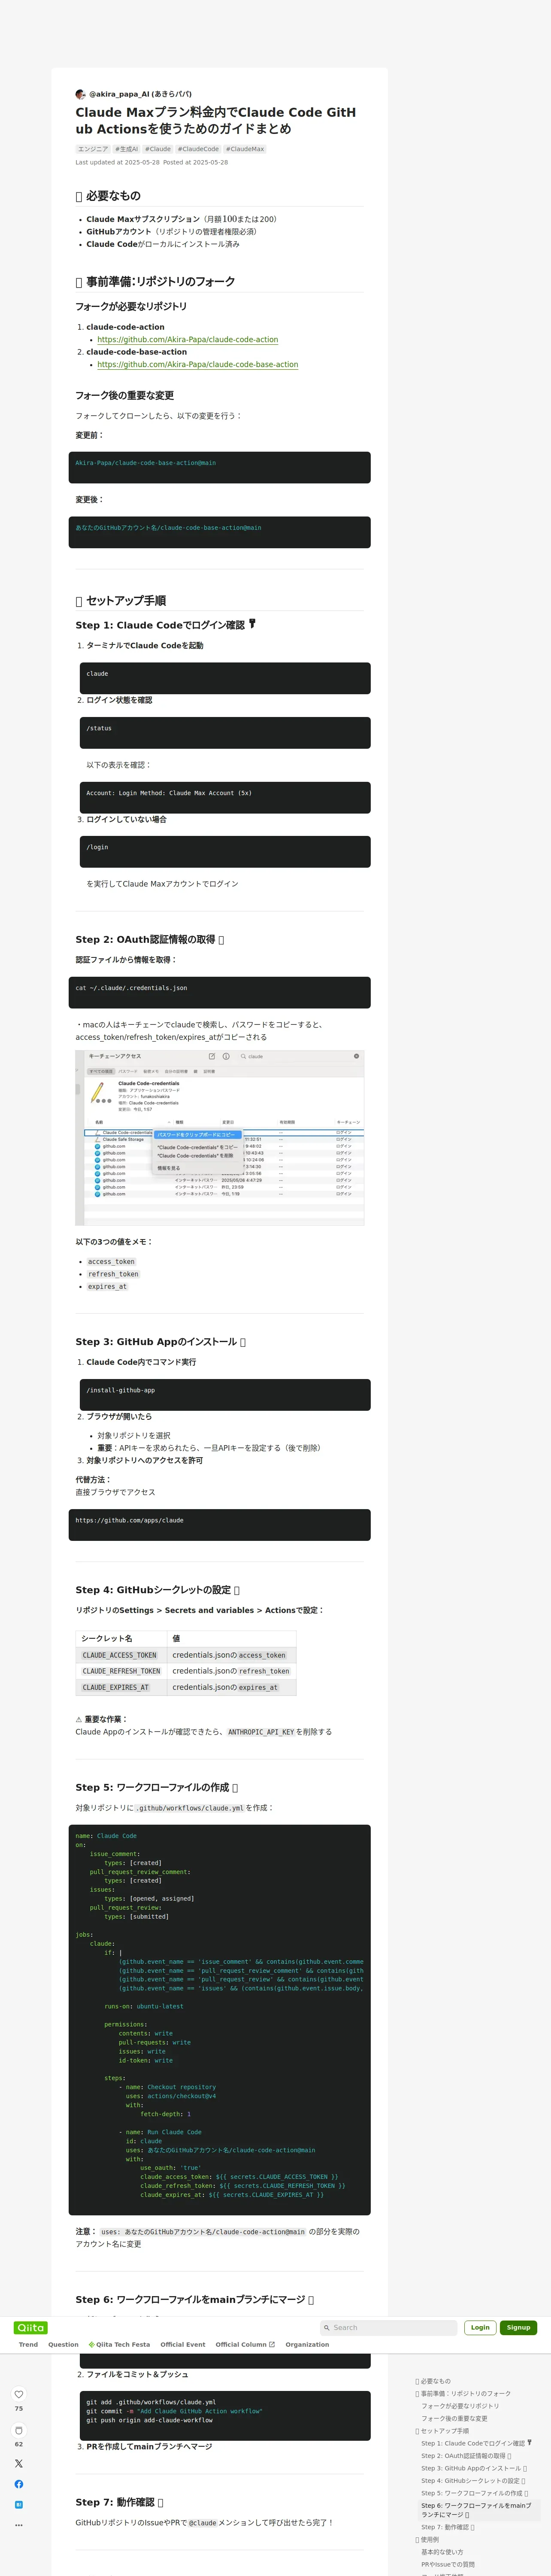Click the article title heading

tap(216, 121)
